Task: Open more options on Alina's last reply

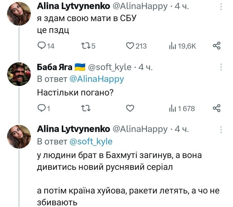Action: click(x=221, y=129)
